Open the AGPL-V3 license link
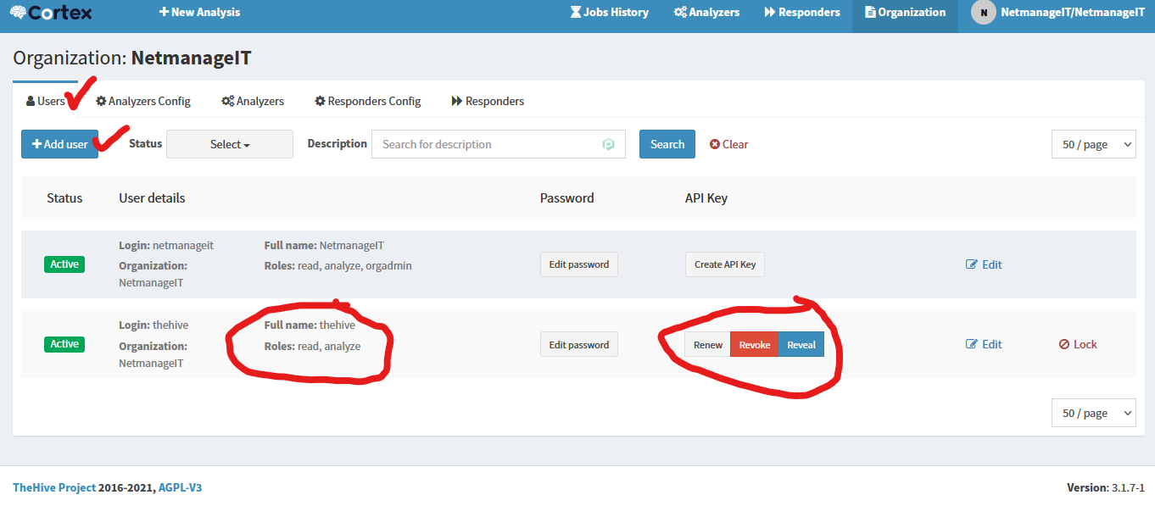This screenshot has width=1155, height=506. click(x=180, y=488)
